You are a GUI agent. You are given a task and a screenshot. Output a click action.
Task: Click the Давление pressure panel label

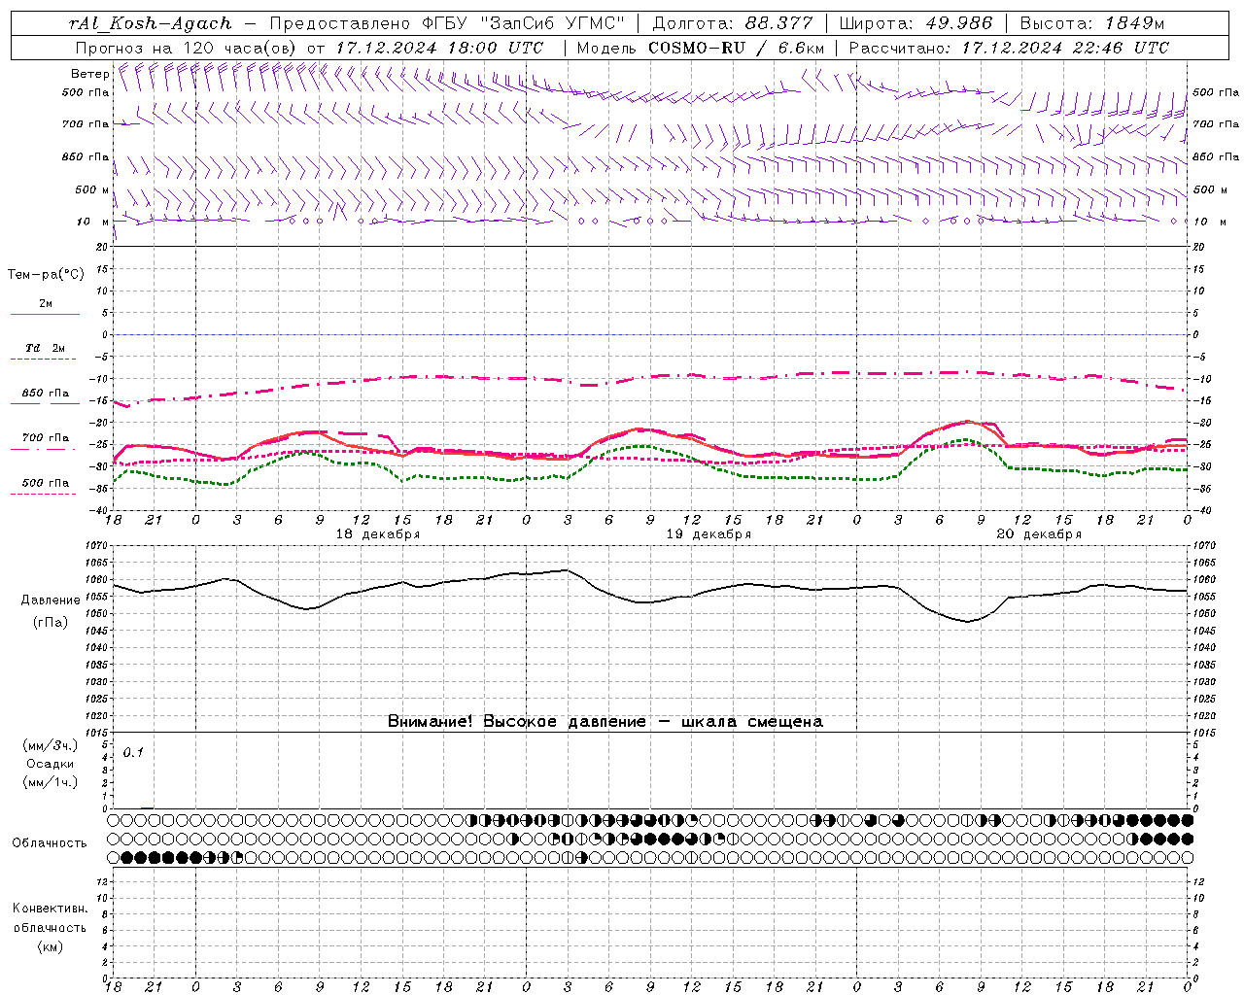pos(51,600)
